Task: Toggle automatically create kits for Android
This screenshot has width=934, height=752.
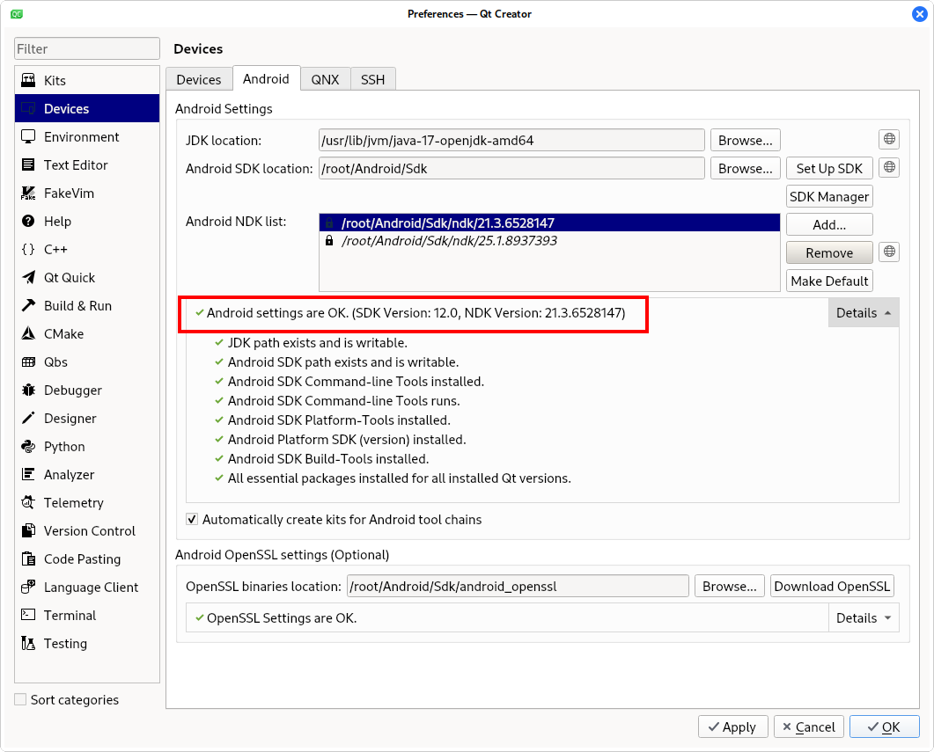Action: 192,520
